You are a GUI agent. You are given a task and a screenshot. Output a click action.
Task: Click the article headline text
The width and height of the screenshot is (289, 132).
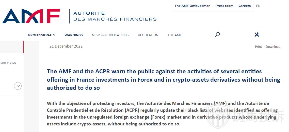(x=164, y=79)
